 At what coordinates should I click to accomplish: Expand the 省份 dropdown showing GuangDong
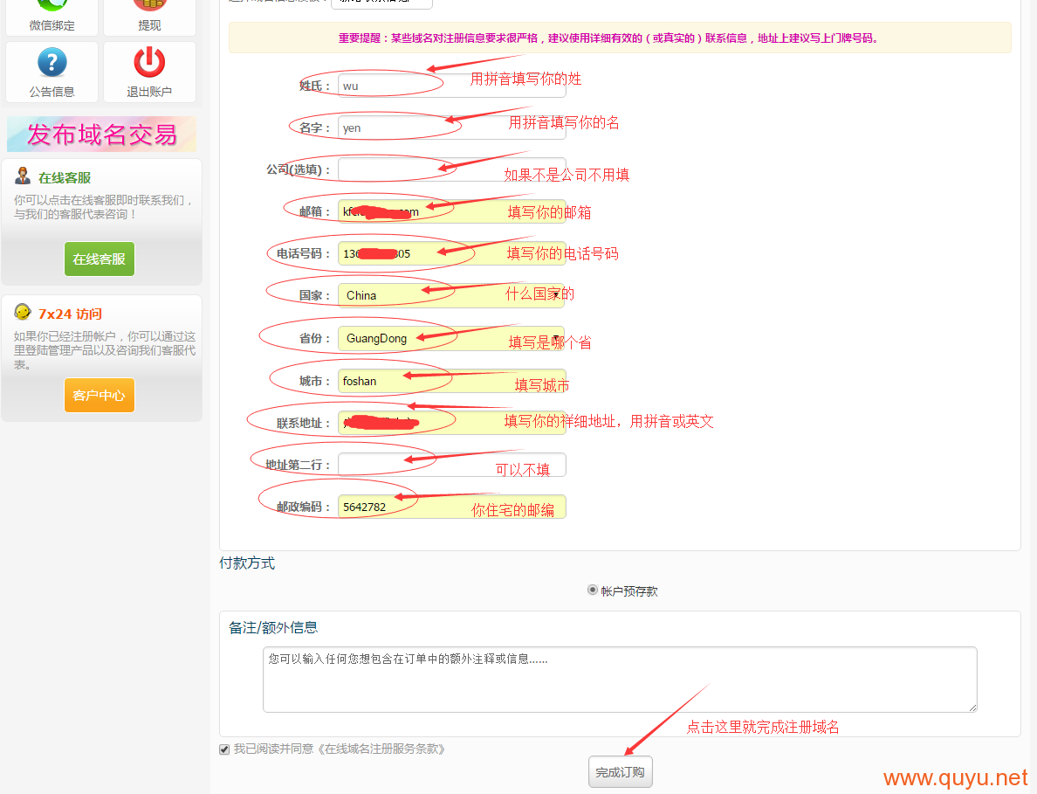(451, 338)
